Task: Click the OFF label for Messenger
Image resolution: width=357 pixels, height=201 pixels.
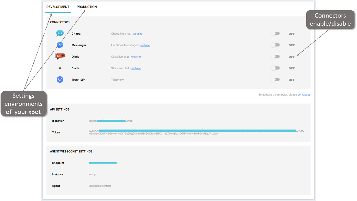Action: point(292,45)
